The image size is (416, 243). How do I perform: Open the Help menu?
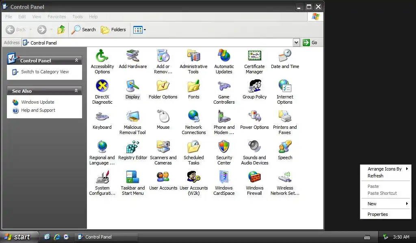(93, 17)
